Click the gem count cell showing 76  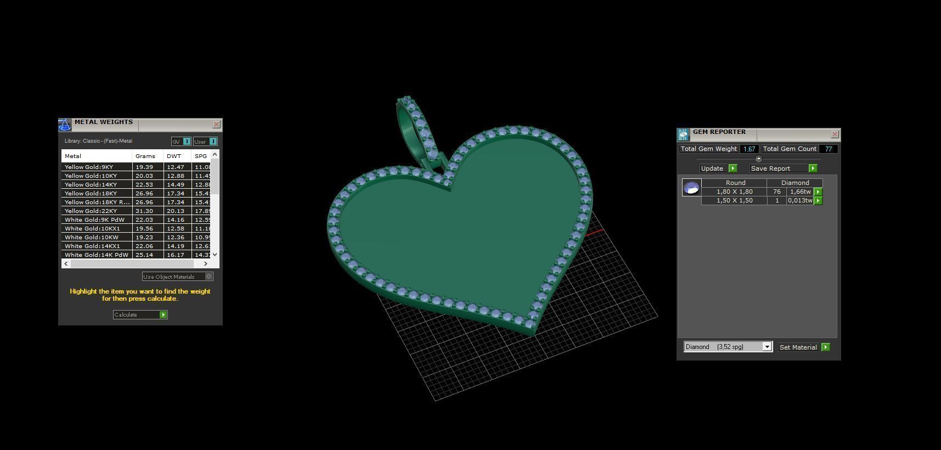click(776, 192)
